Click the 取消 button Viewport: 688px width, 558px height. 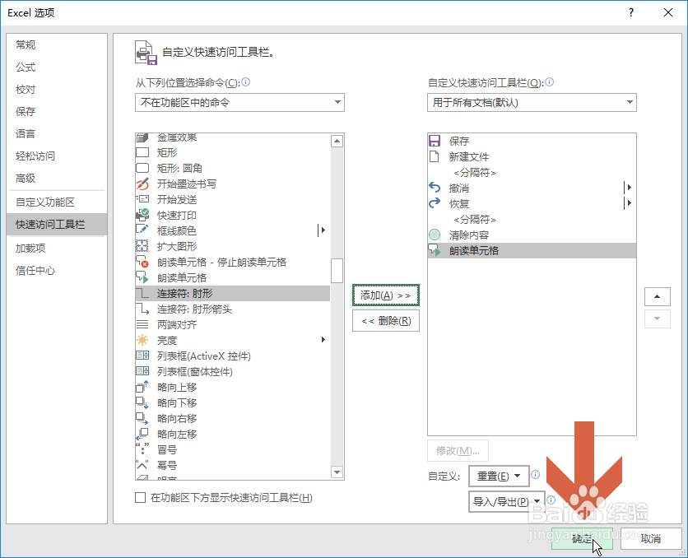tap(651, 538)
